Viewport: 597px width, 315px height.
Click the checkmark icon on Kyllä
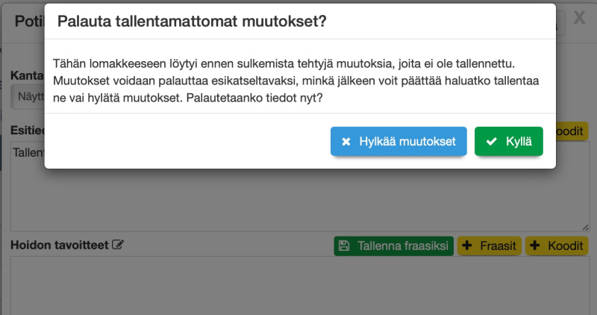tap(491, 142)
